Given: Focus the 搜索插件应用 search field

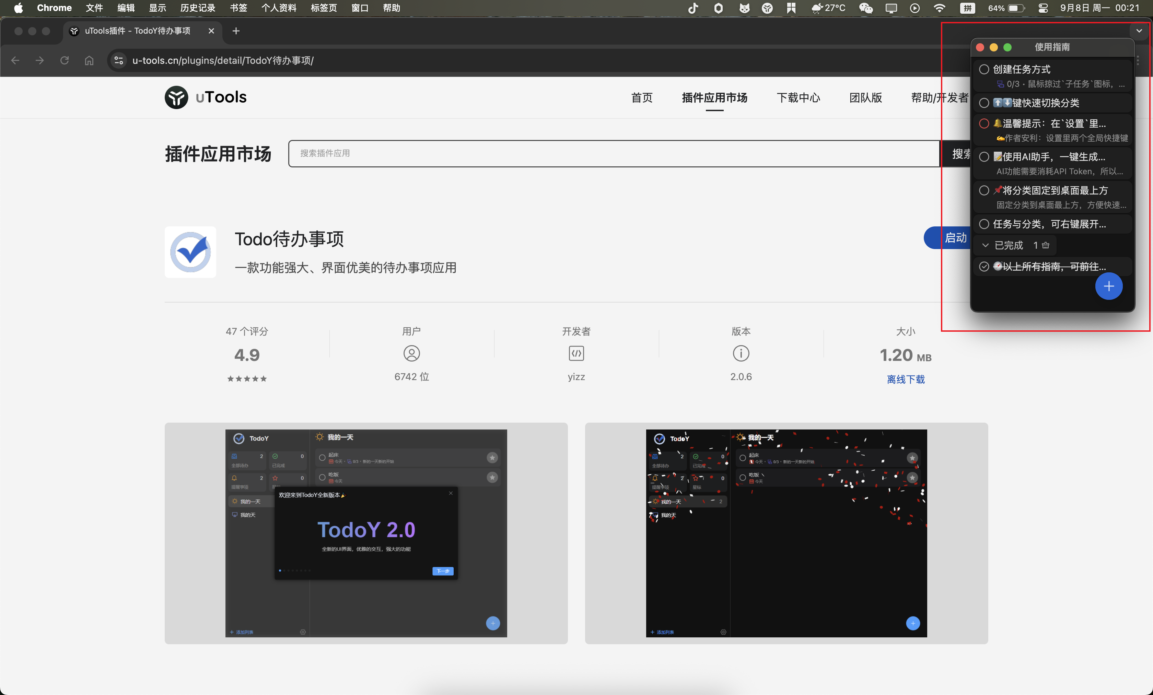Looking at the screenshot, I should 614,153.
